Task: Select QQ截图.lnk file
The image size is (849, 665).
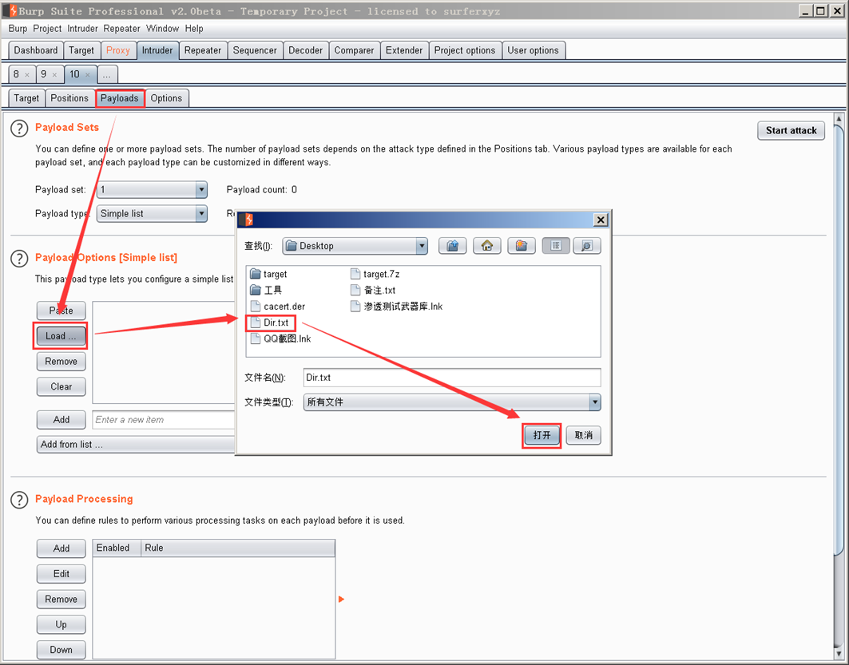Action: pyautogui.click(x=281, y=338)
